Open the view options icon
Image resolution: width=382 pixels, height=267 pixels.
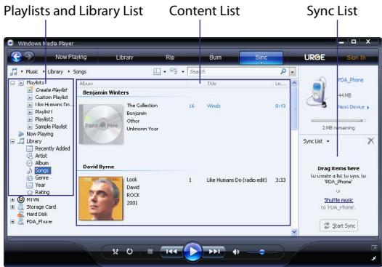[x=174, y=71]
